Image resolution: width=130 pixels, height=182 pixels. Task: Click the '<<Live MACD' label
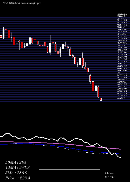coord(109,175)
